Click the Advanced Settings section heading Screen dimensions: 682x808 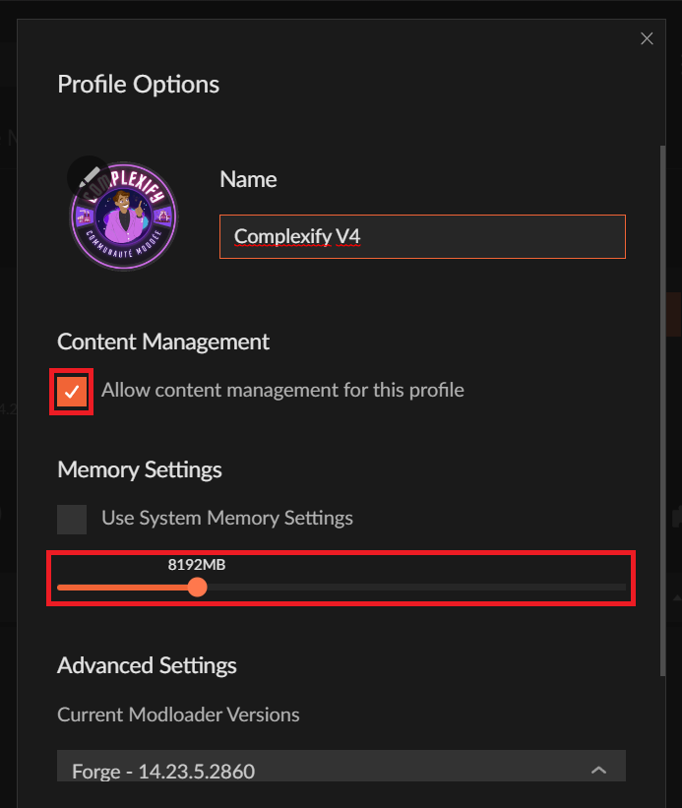coord(148,665)
